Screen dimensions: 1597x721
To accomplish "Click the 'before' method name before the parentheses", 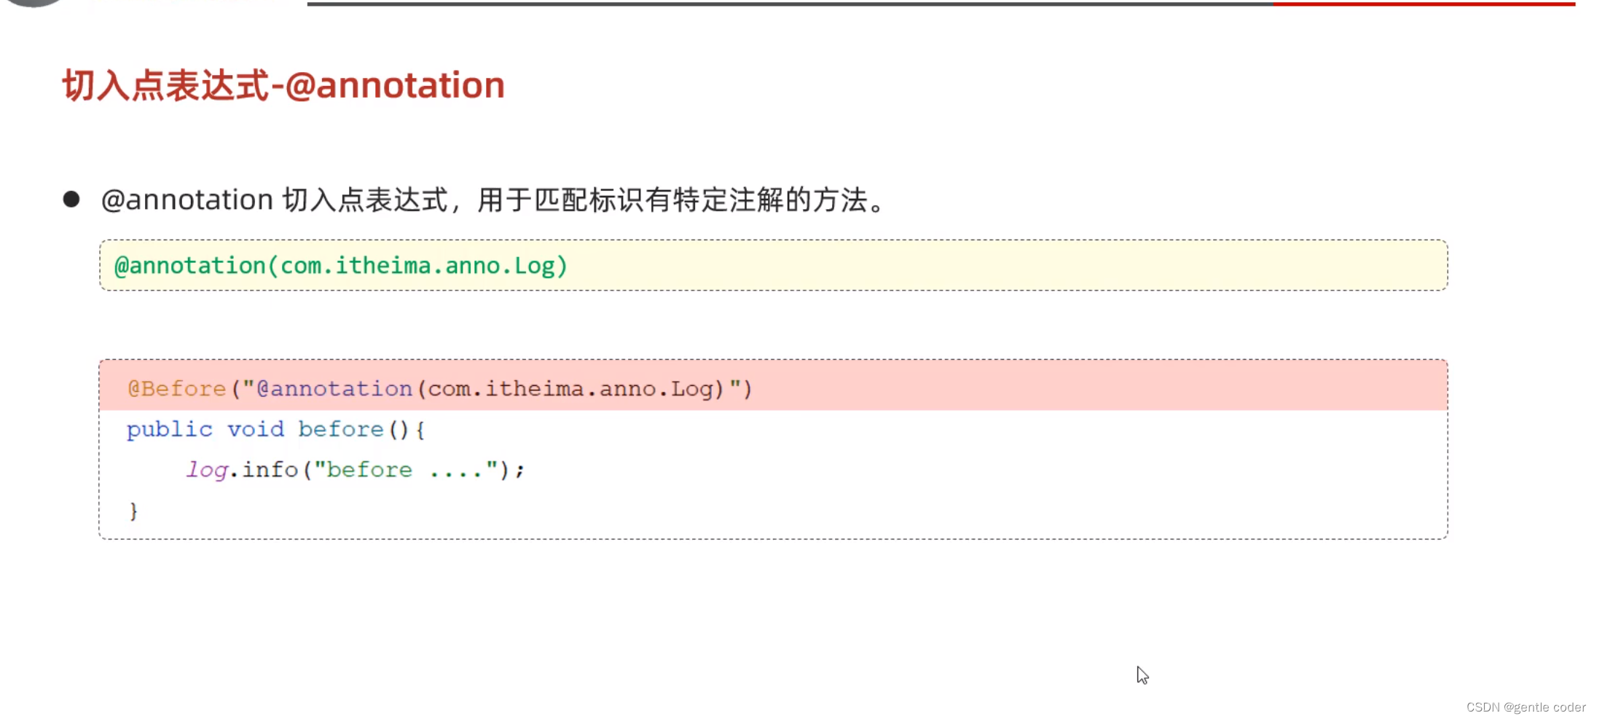I will (x=341, y=430).
